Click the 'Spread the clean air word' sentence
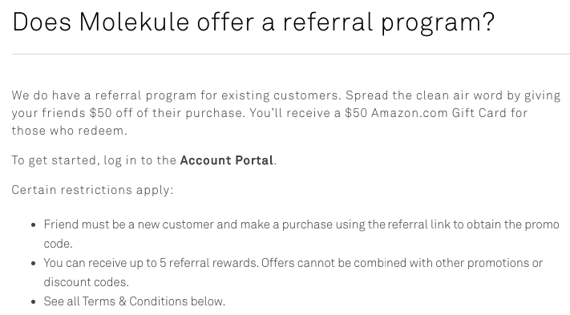Viewport: 570px width, 315px height. click(453, 95)
